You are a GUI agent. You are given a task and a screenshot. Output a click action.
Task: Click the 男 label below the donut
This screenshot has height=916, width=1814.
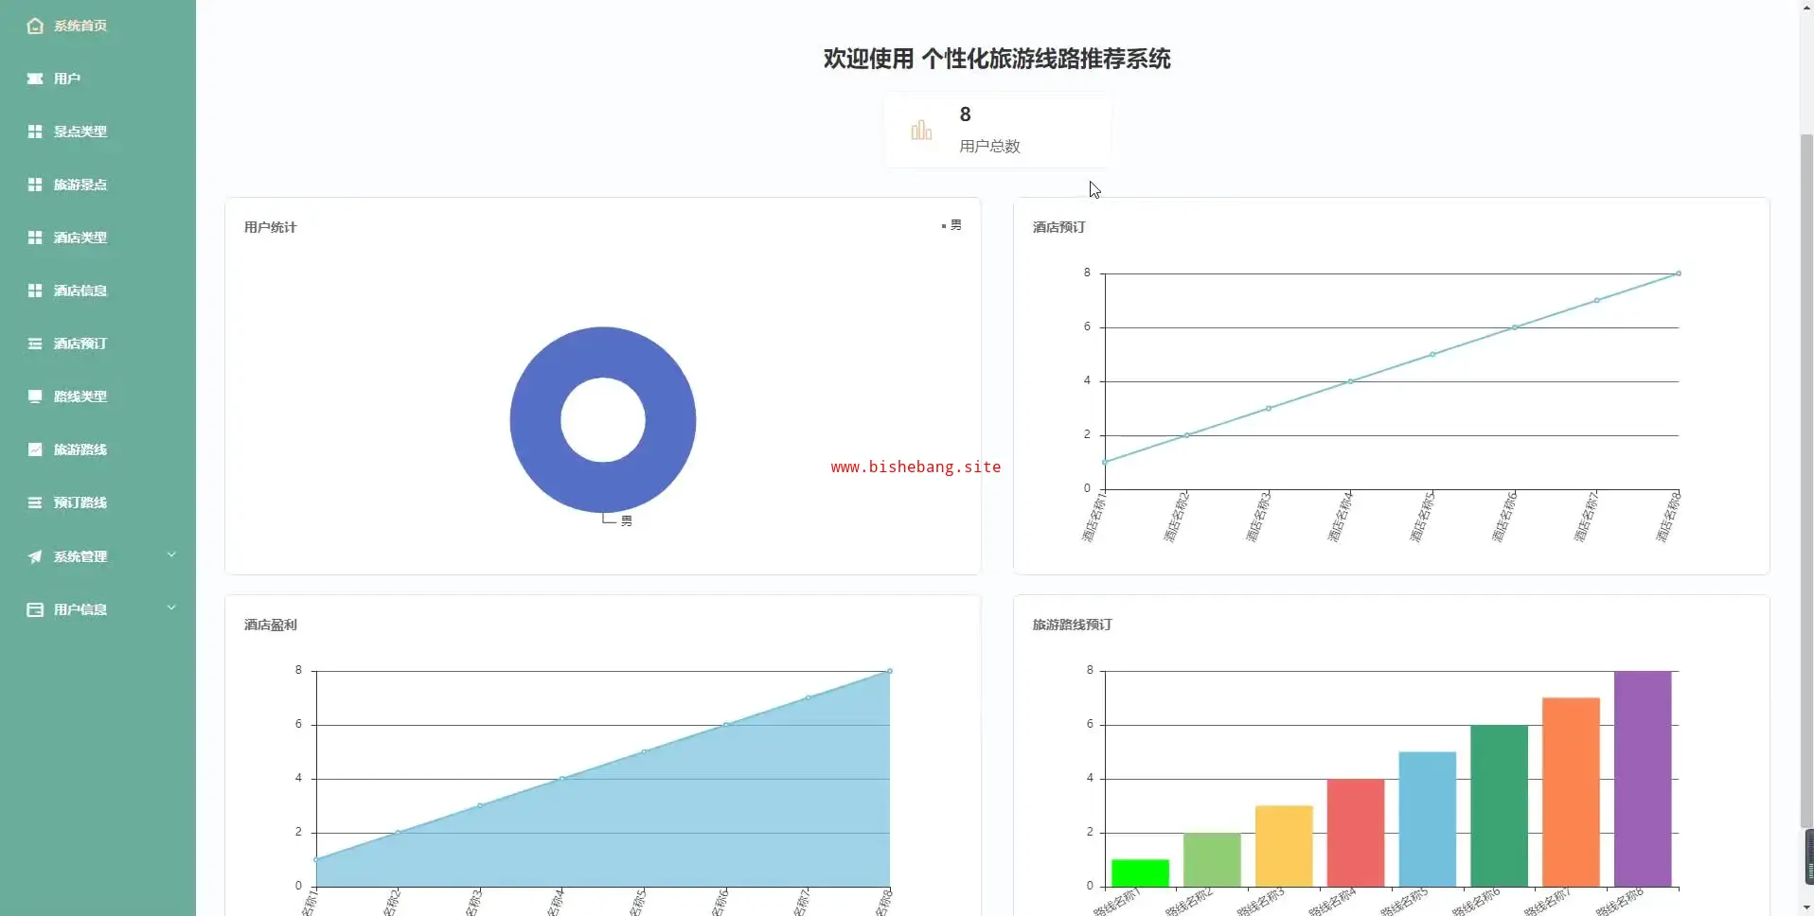(x=626, y=520)
